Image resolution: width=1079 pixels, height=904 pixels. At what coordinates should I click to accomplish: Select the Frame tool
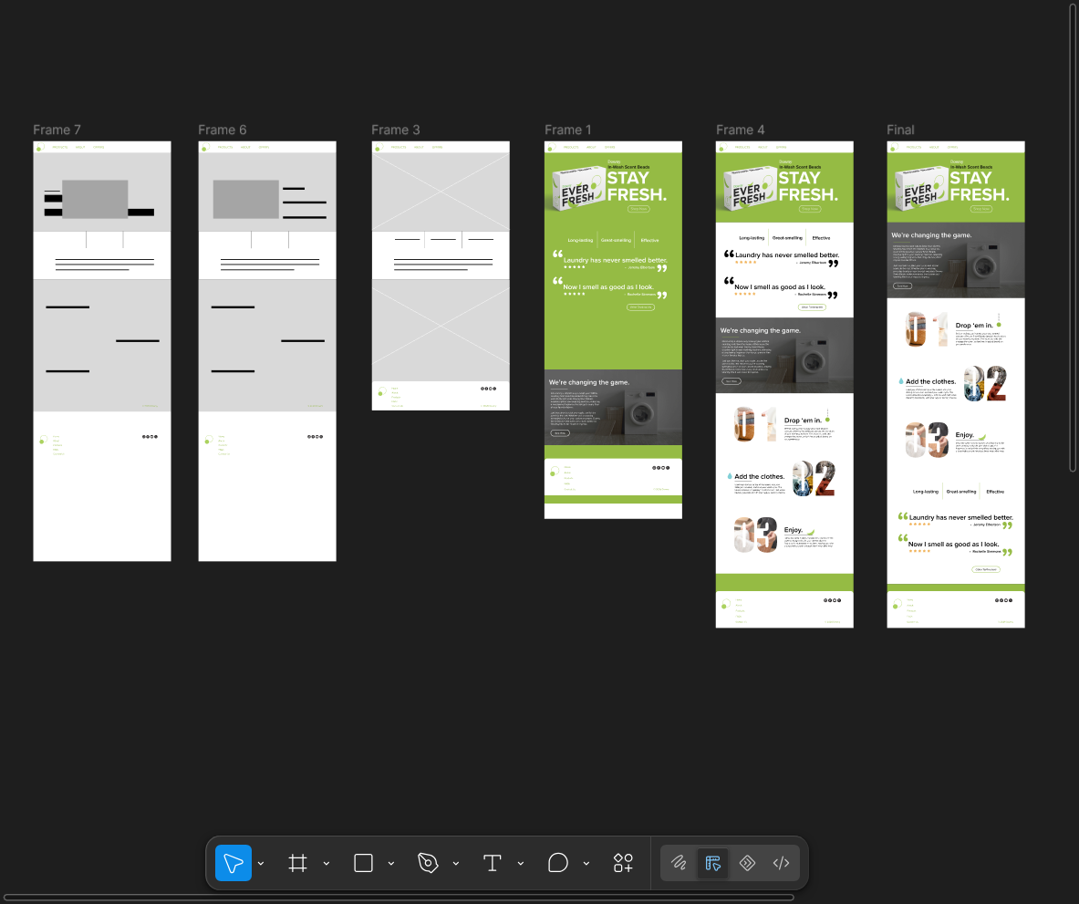click(297, 863)
